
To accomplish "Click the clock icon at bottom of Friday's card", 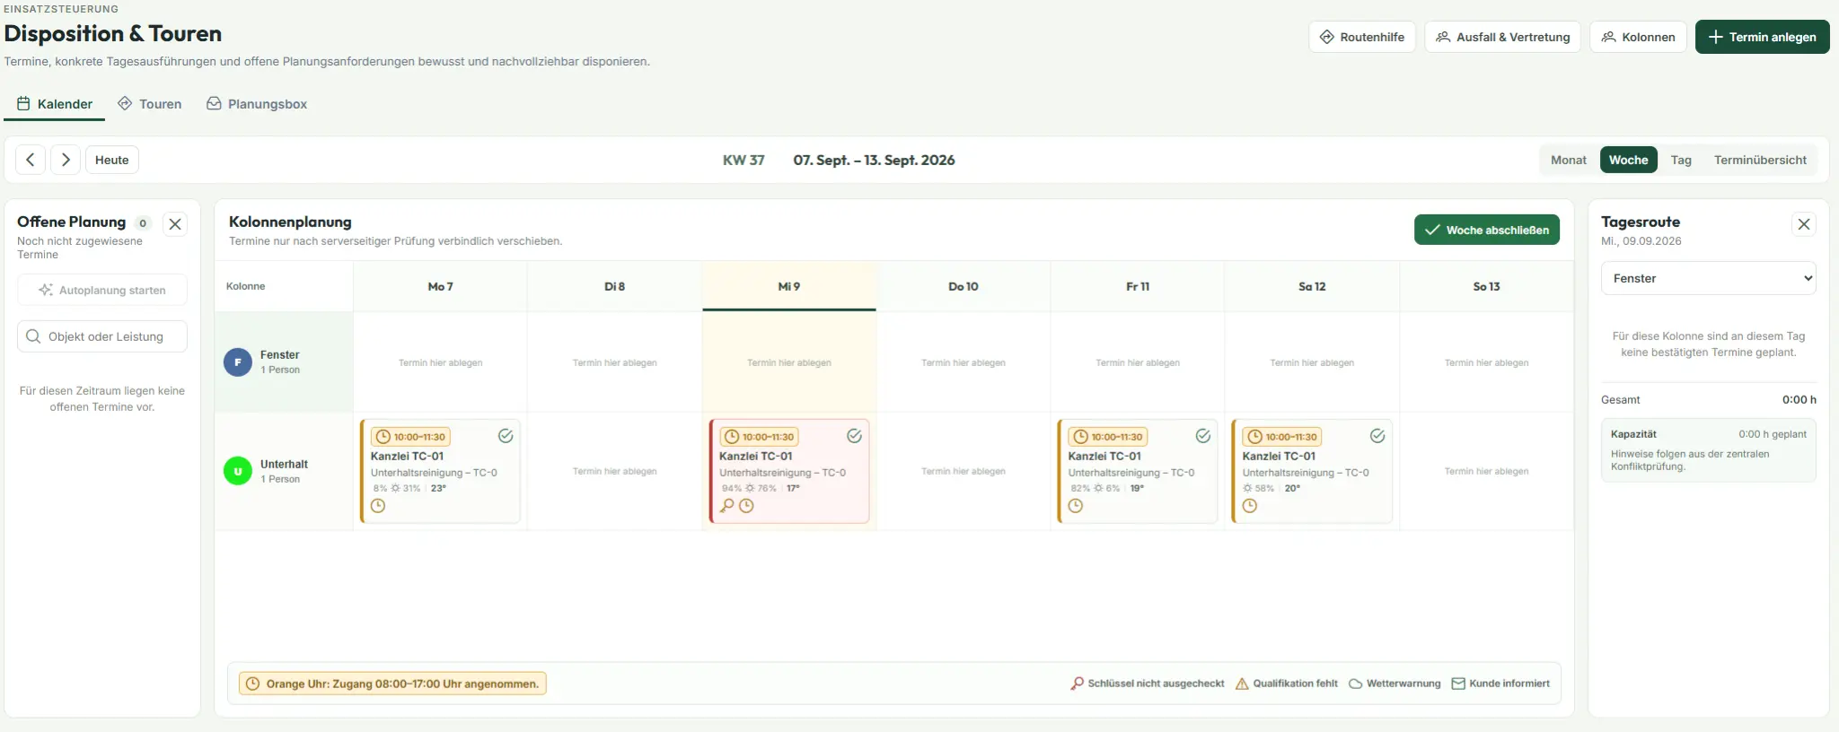I will click(1076, 506).
